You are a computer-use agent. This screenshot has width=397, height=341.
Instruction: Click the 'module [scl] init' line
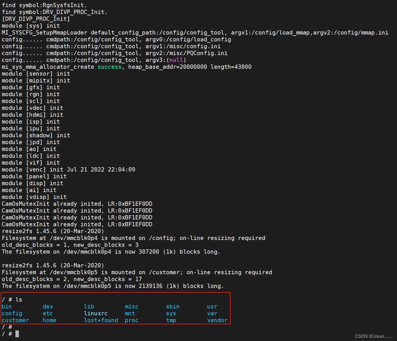[31, 101]
